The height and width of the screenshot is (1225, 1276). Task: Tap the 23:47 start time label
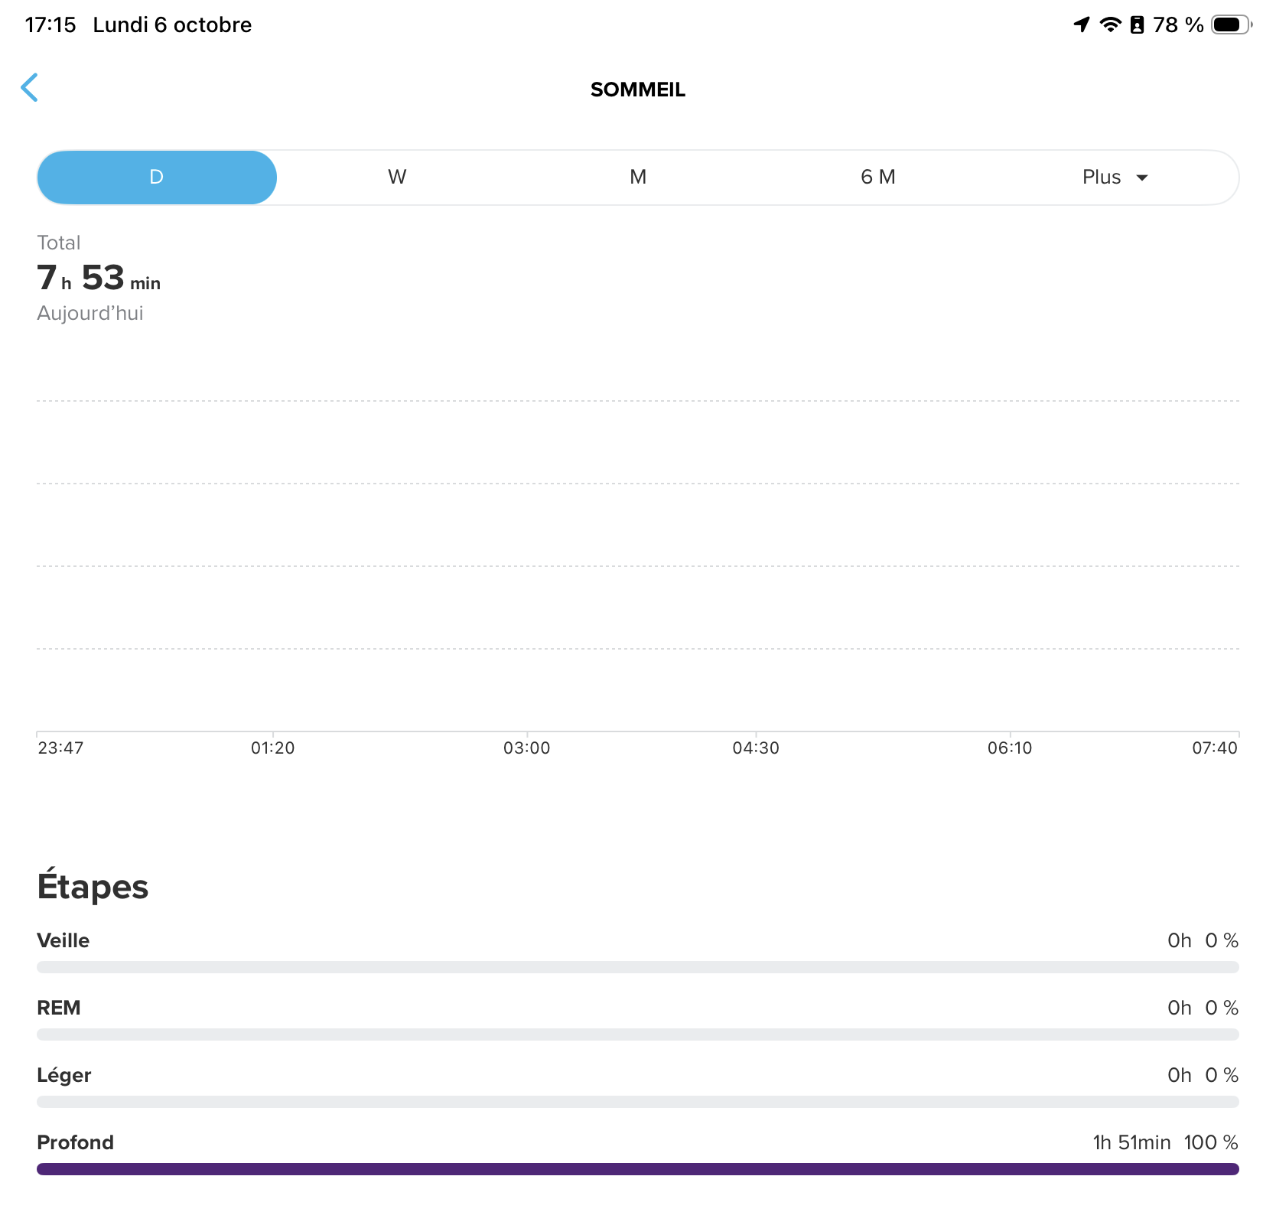pos(60,748)
